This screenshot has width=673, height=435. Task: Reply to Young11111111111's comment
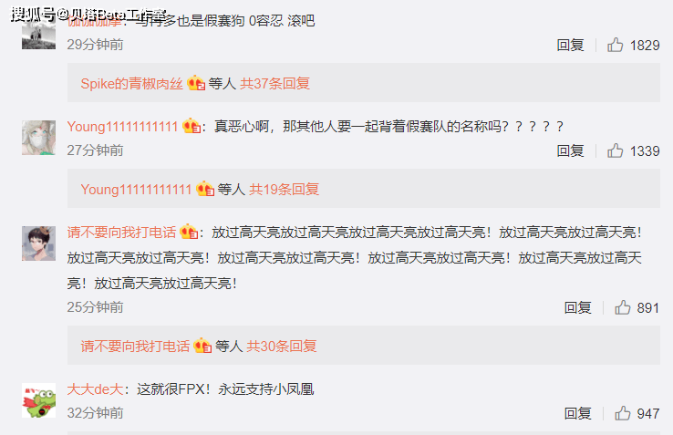(x=570, y=150)
